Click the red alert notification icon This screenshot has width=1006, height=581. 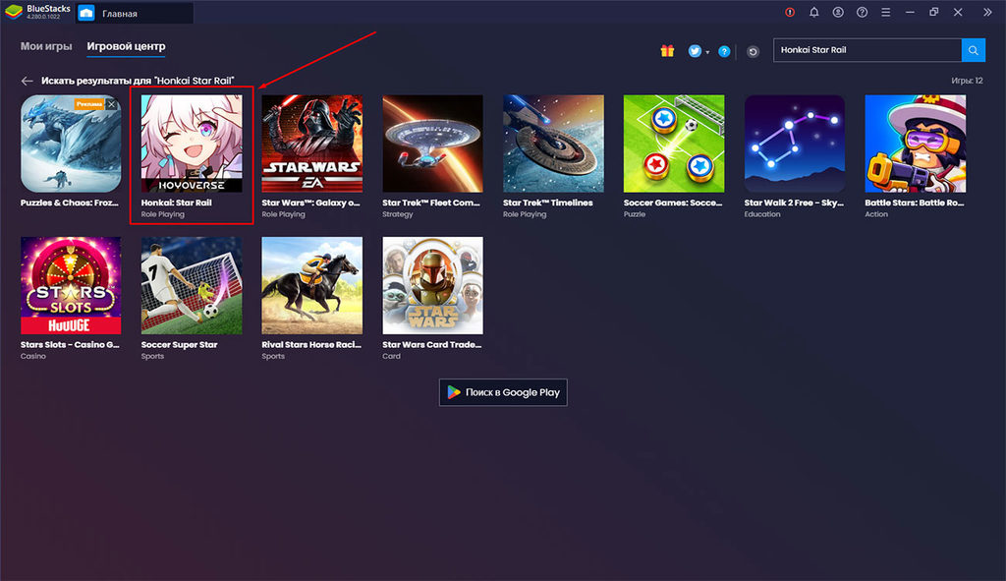[x=790, y=12]
